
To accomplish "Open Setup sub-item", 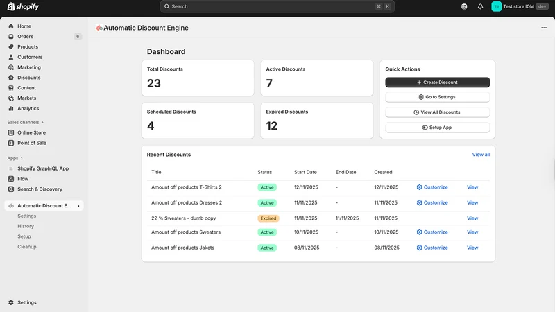I will (x=24, y=236).
